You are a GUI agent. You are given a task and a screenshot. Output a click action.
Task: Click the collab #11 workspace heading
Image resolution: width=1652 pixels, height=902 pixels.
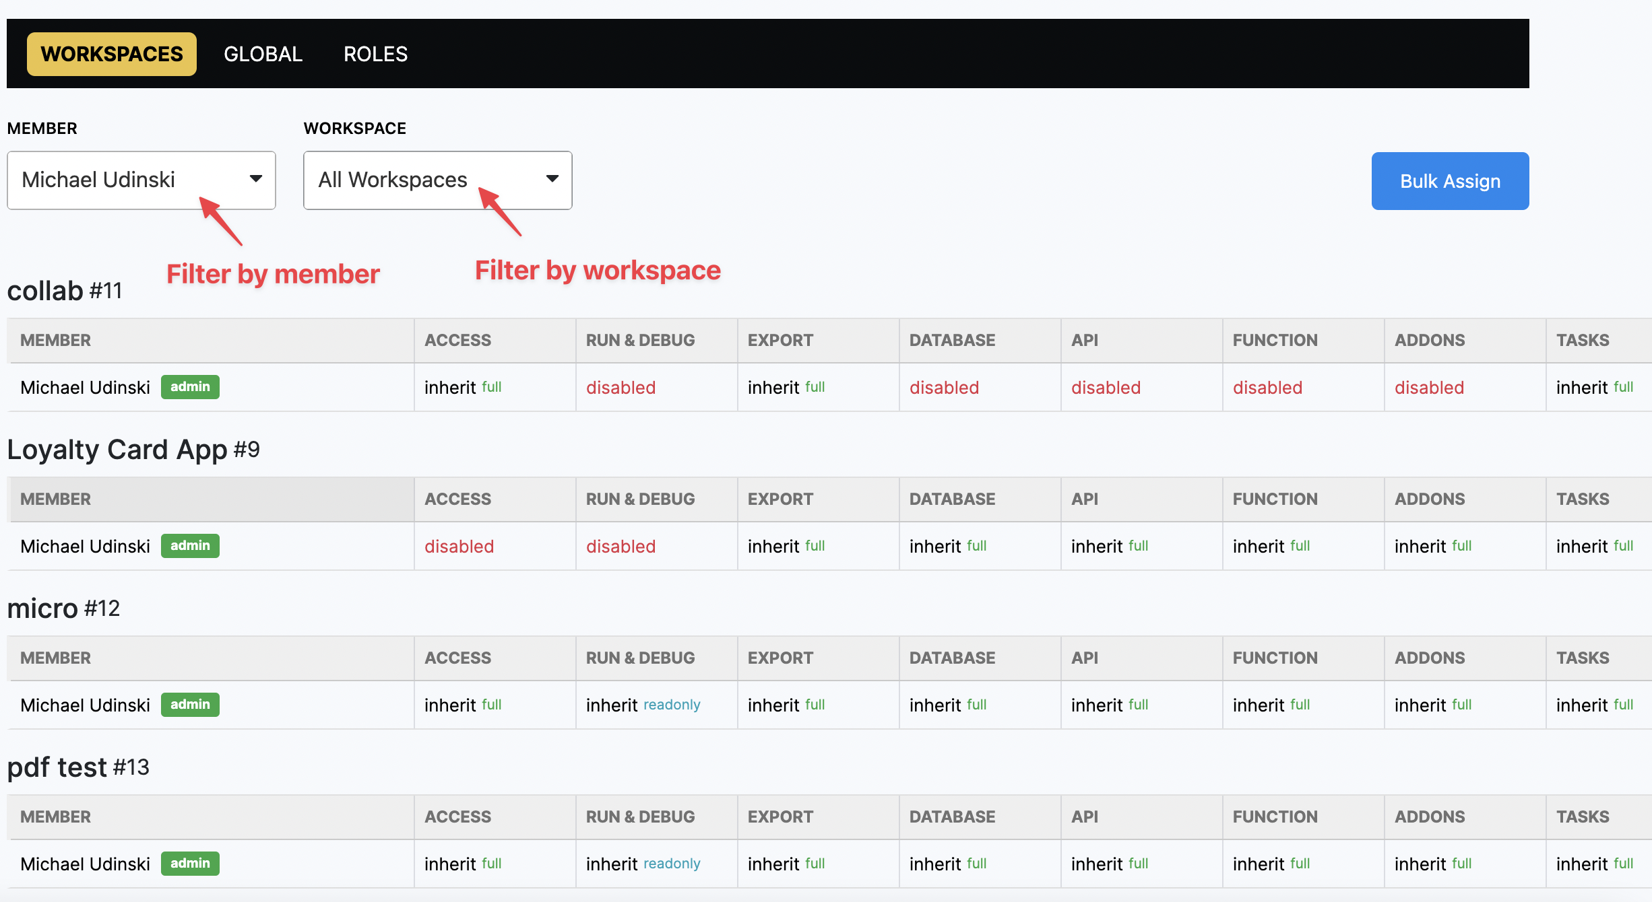pos(65,291)
